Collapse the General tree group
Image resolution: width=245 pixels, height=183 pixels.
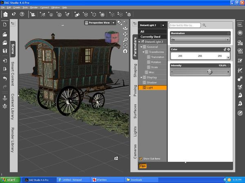(x=141, y=47)
